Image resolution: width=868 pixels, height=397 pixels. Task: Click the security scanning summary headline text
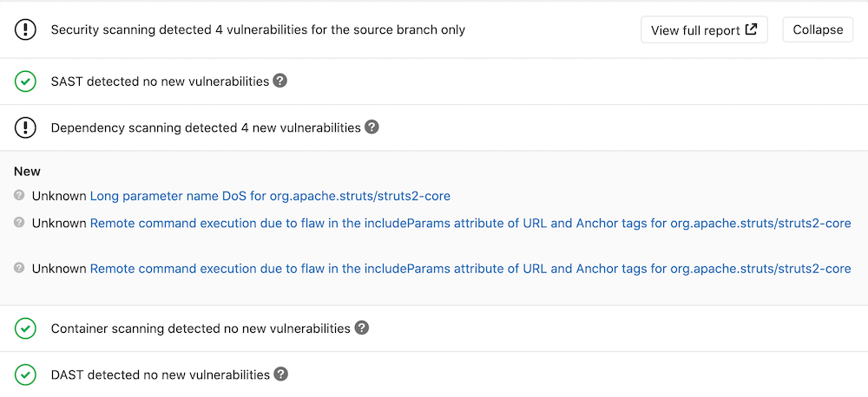258,29
